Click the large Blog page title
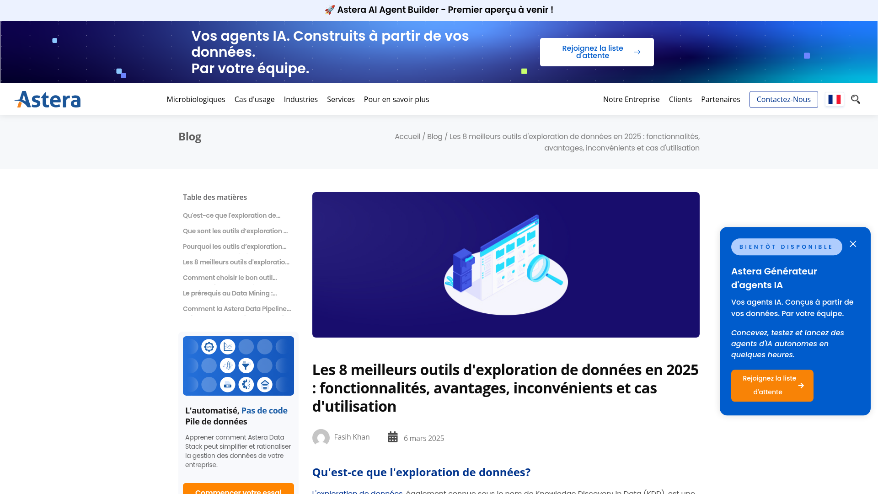This screenshot has width=878, height=494. click(190, 137)
